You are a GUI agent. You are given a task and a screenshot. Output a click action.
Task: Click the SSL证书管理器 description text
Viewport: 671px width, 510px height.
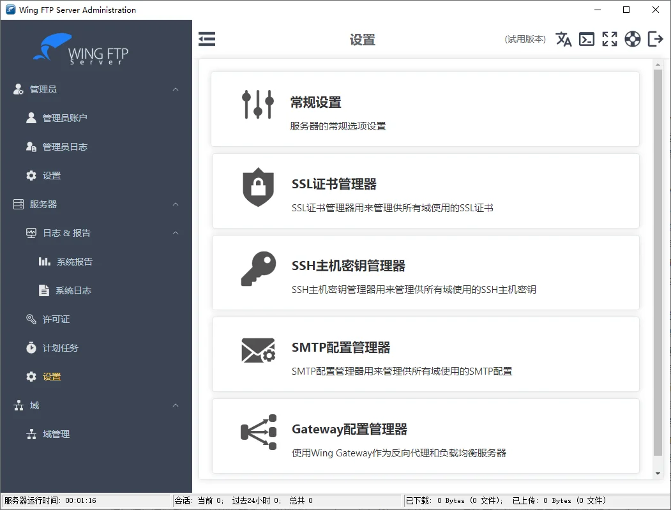pos(393,208)
